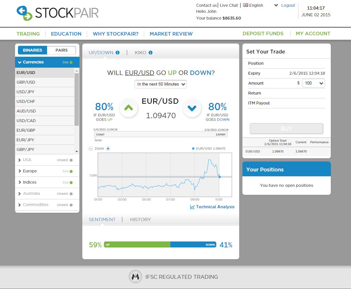Click the live status dot for Europe

pyautogui.click(x=71, y=171)
